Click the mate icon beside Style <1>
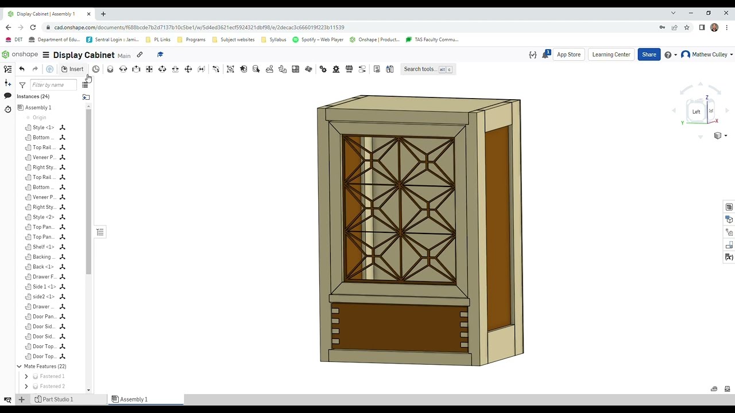The image size is (735, 413). [63, 127]
